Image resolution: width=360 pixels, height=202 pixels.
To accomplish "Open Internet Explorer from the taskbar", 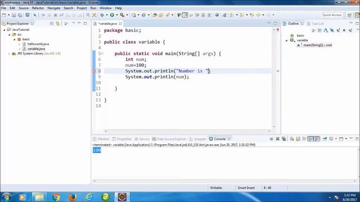I will click(89, 197).
